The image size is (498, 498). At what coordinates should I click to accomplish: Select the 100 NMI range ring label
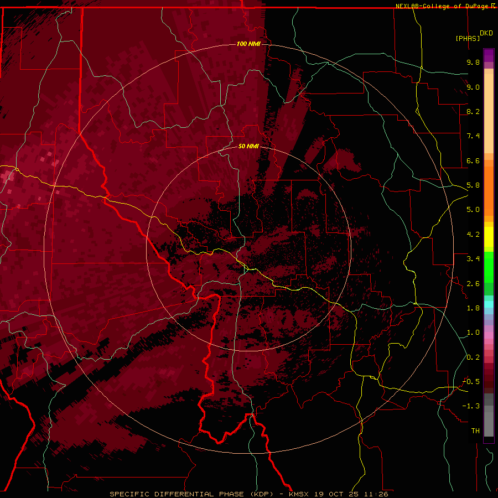pyautogui.click(x=248, y=44)
